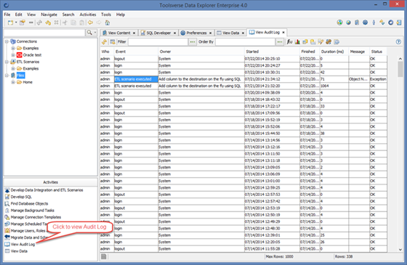Open the Develop SQL activity
Viewport: 407px width, 265px height.
pos(21,197)
